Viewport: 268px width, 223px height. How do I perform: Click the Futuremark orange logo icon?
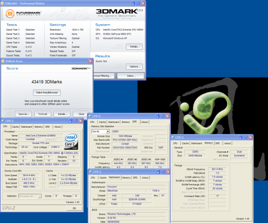point(10,14)
